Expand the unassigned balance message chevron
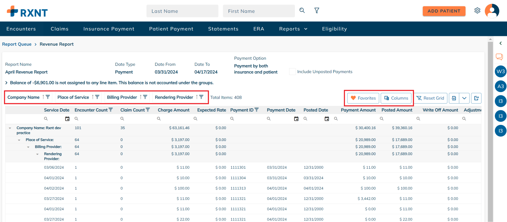This screenshot has width=507, height=222. [x=6, y=83]
